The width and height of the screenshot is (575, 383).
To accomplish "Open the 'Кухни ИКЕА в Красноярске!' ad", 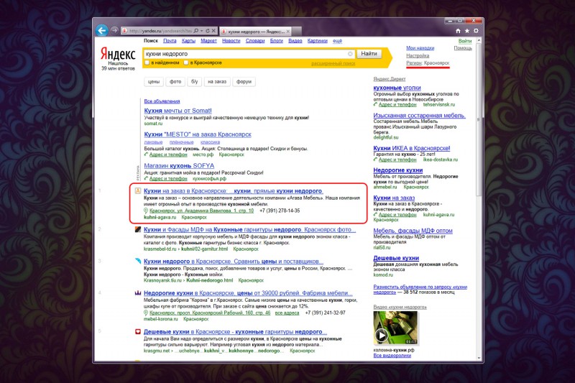I will [411, 148].
